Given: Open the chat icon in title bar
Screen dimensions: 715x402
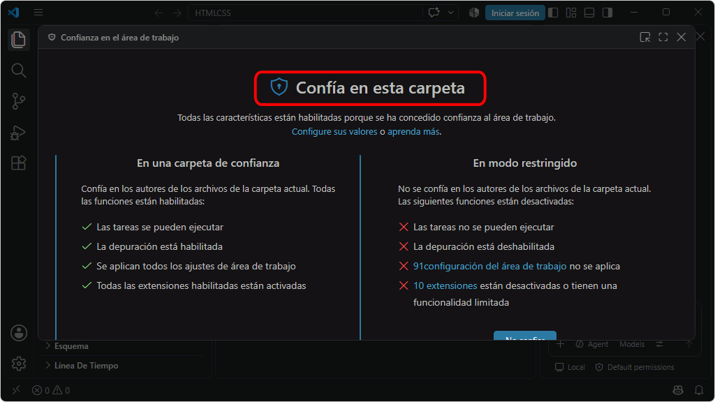Looking at the screenshot, I should tap(434, 13).
